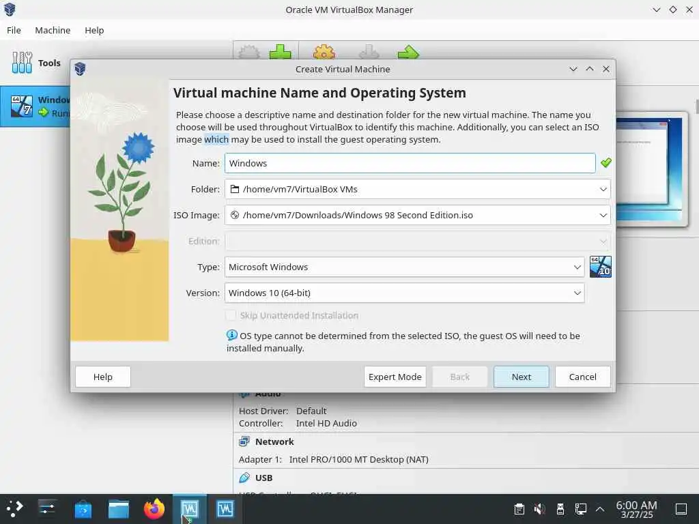Select the Windows 7 VM in the machine list
Screen dimensions: 699x524
point(35,106)
